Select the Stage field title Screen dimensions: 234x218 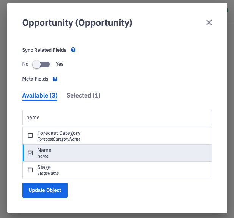(44, 167)
